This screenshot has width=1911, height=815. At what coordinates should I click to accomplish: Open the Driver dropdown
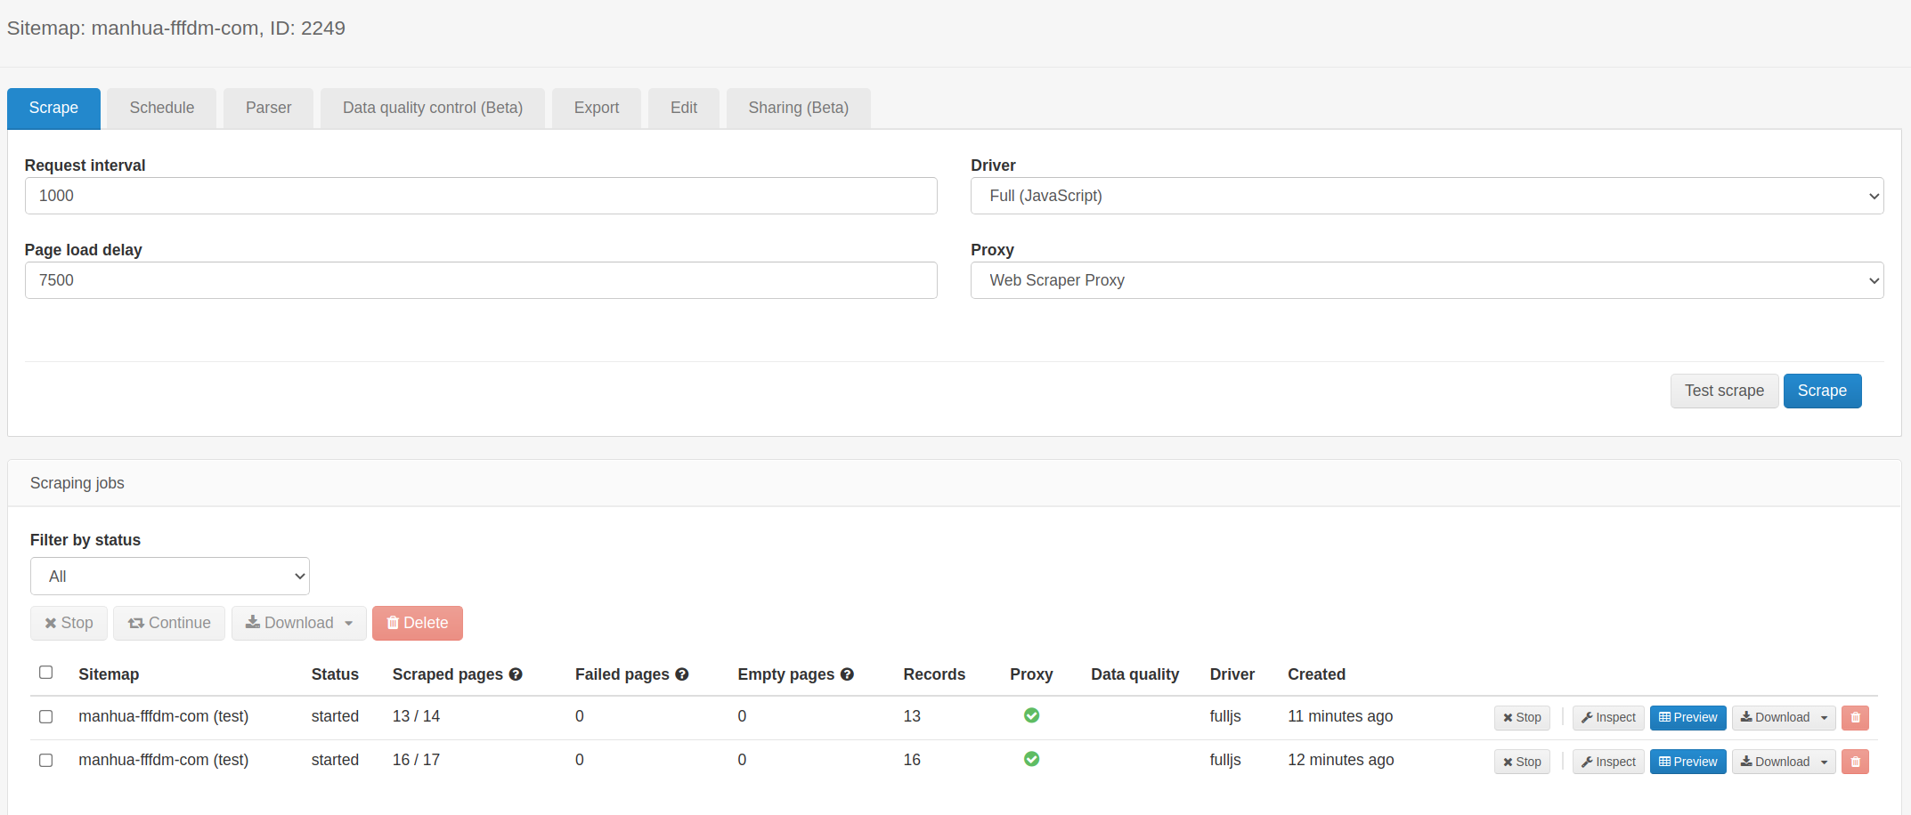click(x=1426, y=196)
